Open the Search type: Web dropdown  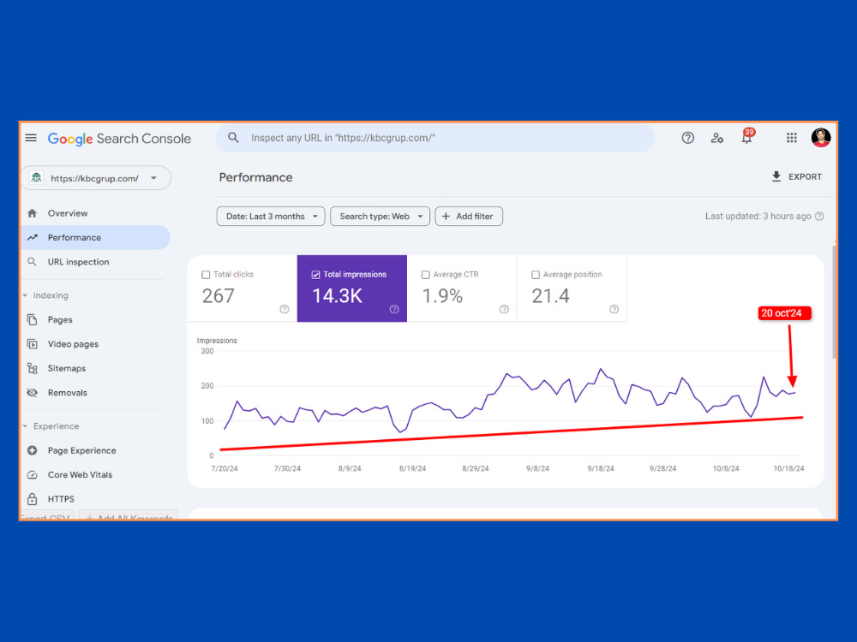[x=380, y=217]
